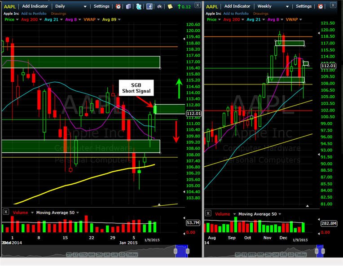Select YTD range in Daily chart
This screenshot has width=343, height=266.
click(84, 254)
